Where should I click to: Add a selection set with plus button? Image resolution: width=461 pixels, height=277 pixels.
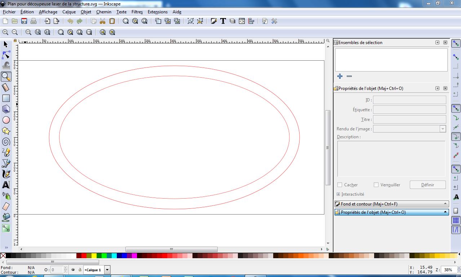(x=340, y=76)
